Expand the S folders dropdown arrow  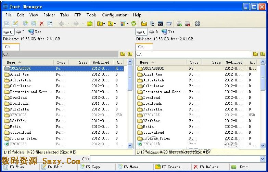[x=115, y=24]
